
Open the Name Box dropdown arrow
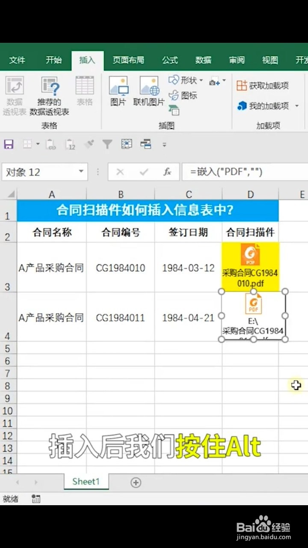pos(81,172)
